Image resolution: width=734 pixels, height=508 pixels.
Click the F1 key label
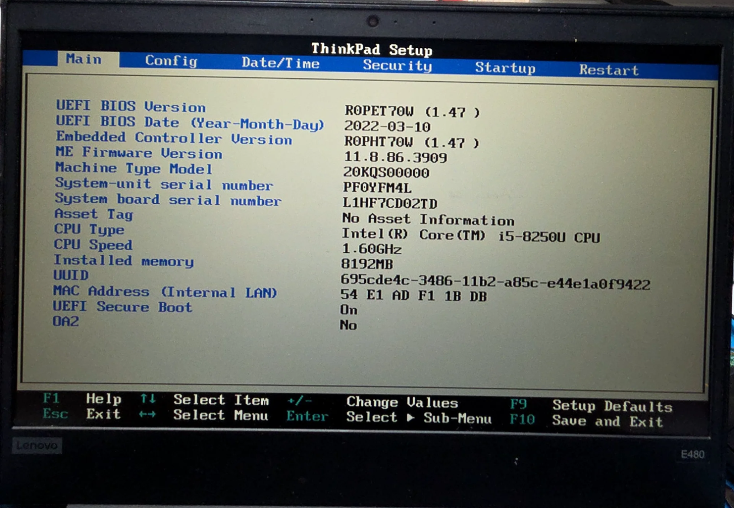click(51, 398)
